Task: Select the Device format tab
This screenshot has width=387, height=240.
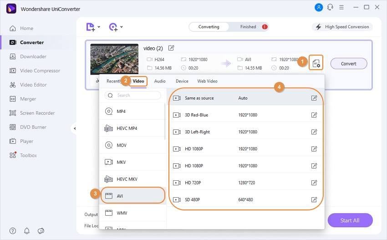Action: [182, 81]
